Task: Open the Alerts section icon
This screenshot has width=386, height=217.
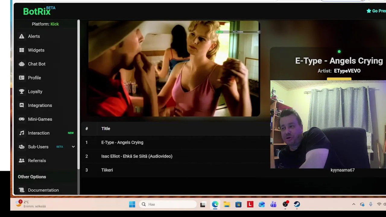Action: click(21, 36)
